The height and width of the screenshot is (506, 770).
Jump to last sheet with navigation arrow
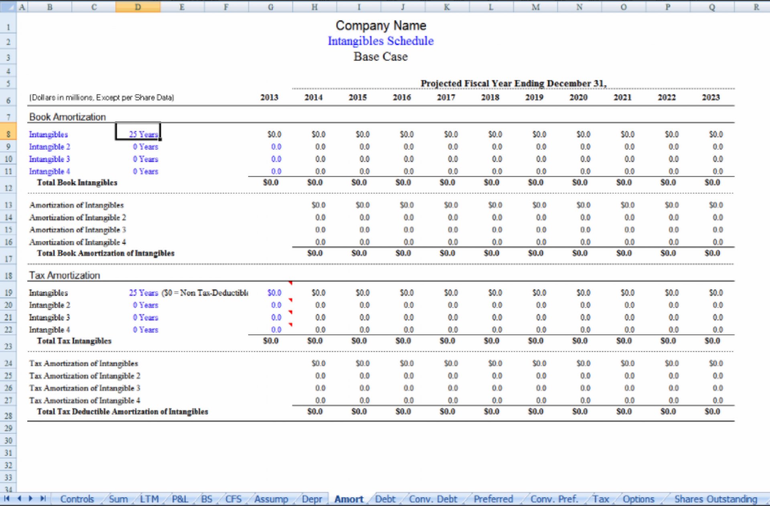(43, 499)
